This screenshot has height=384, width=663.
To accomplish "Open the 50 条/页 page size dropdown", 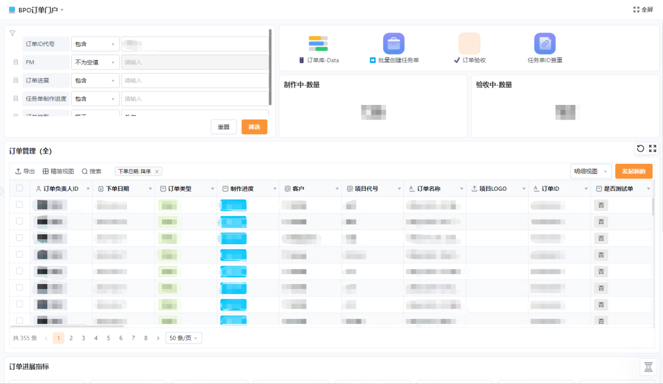I will pos(184,338).
